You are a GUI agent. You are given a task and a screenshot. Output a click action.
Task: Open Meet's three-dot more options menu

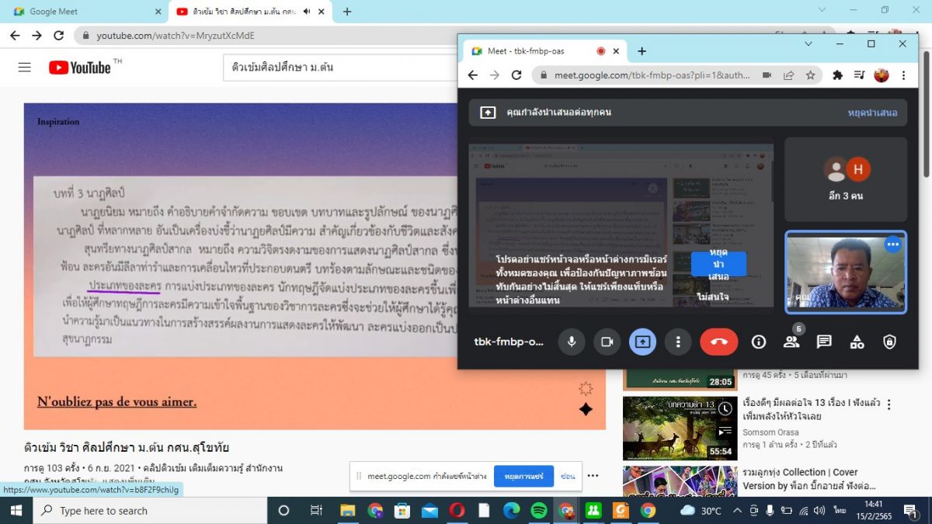point(678,342)
